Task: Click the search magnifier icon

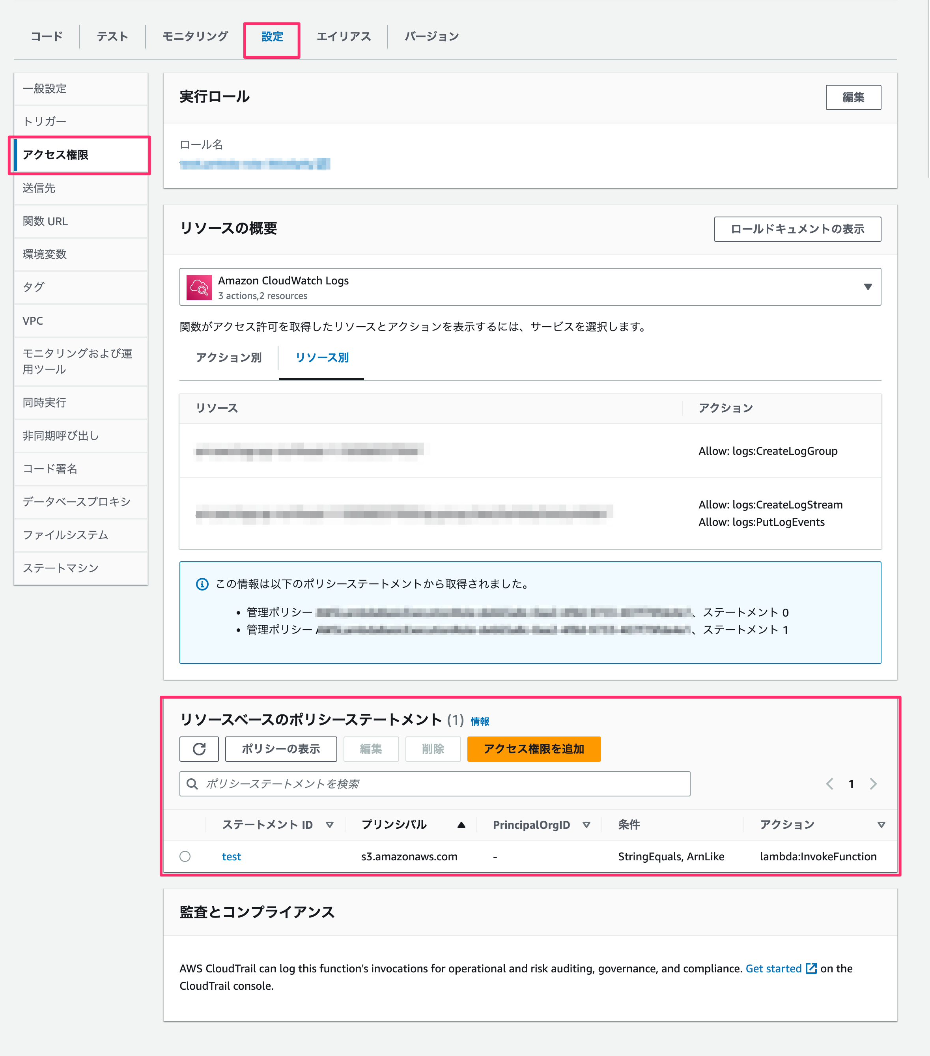Action: (x=192, y=784)
